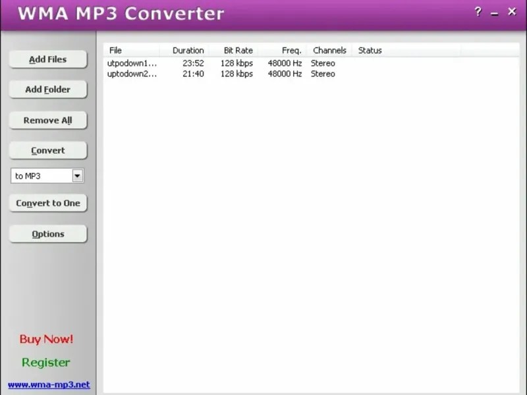Click 128 kbps in the utpodown1 row
527x395 pixels.
236,63
